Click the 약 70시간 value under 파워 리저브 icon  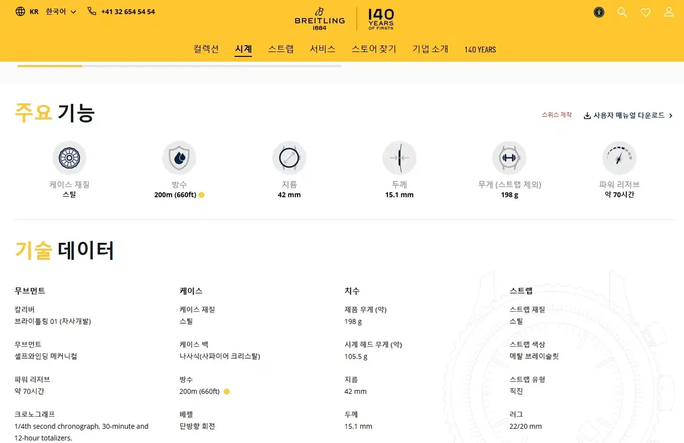(619, 195)
